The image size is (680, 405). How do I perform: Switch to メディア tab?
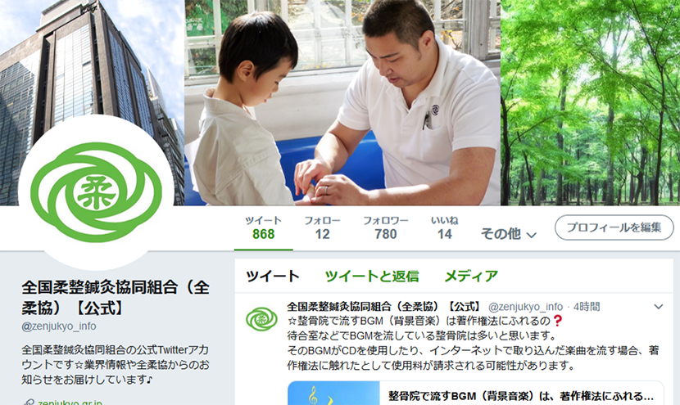tap(471, 276)
